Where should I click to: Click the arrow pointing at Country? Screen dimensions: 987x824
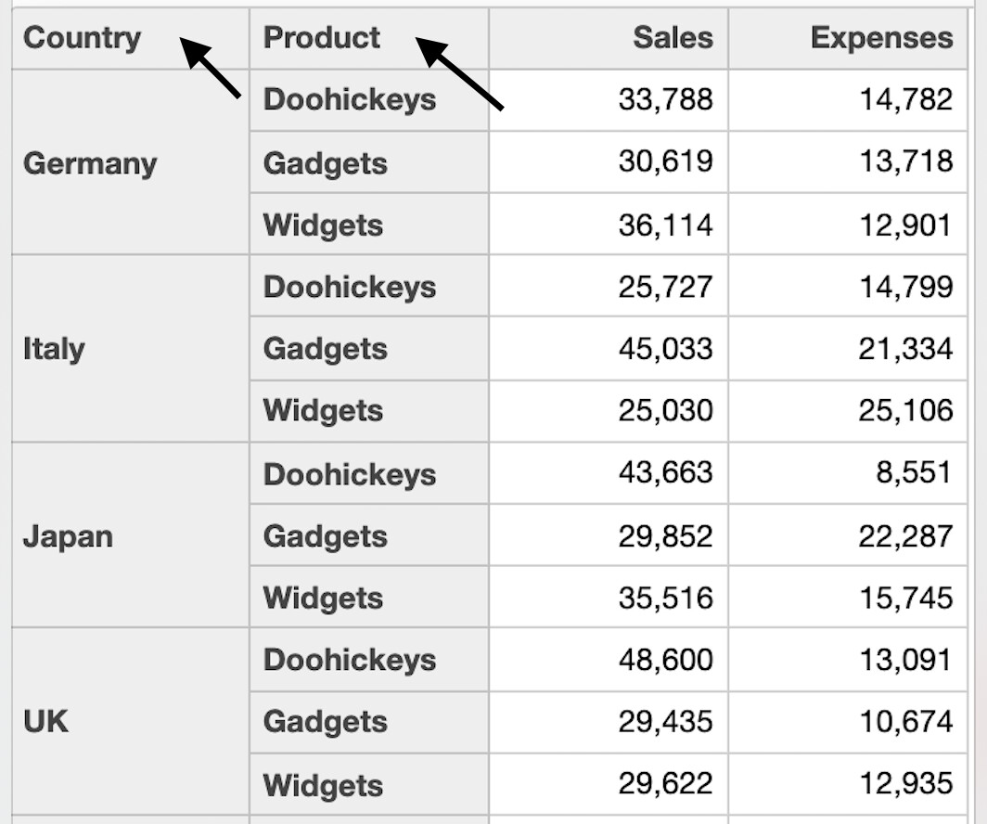click(x=211, y=68)
